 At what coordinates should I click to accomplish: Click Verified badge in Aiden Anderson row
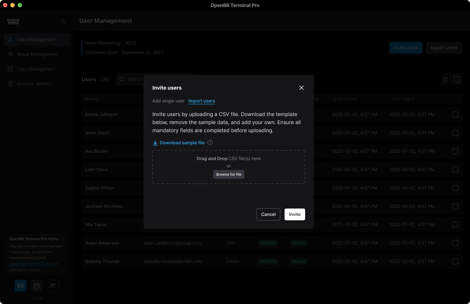(268, 243)
